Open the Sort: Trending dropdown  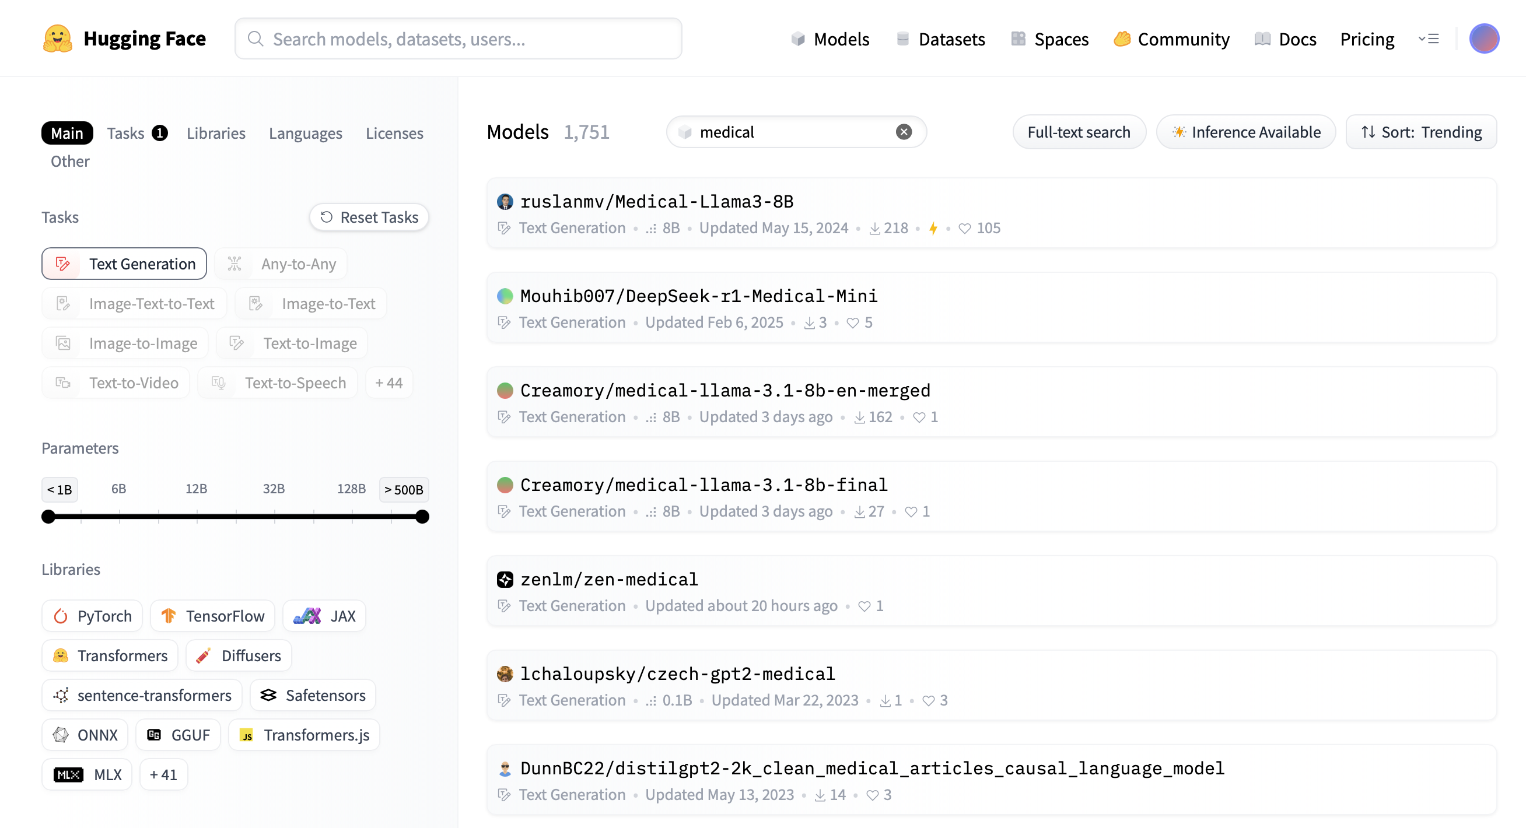pos(1421,131)
